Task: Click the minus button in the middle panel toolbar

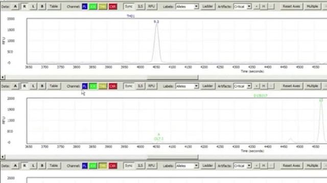Action: tap(271, 86)
